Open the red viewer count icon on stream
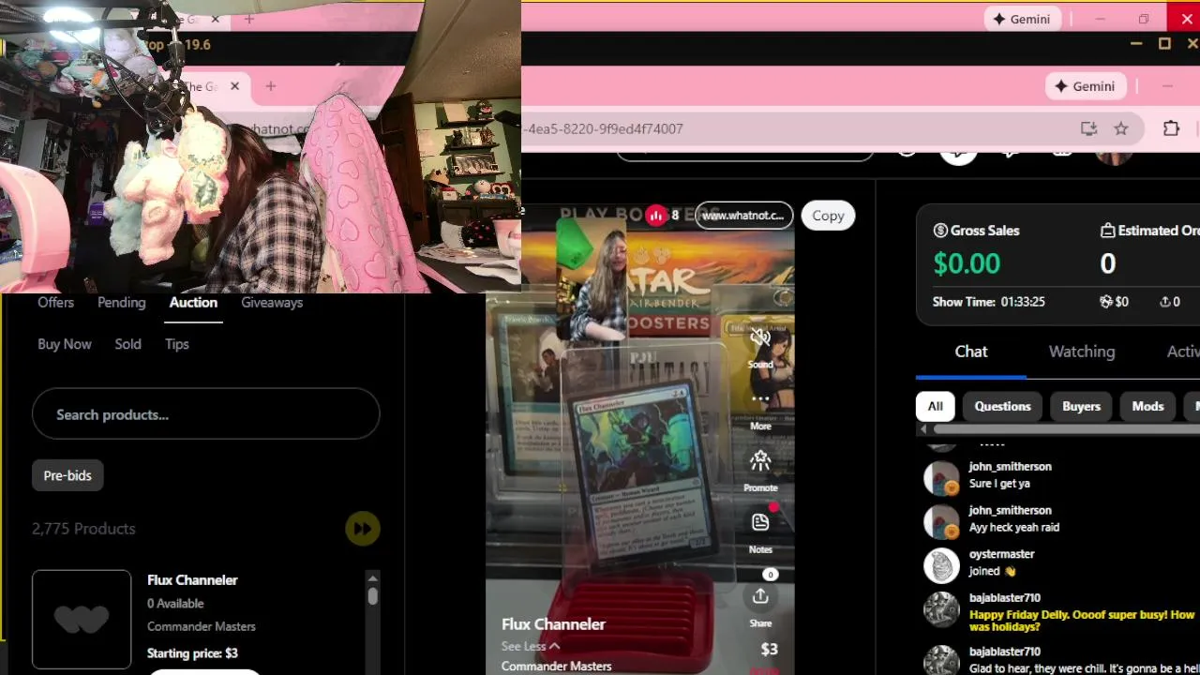The width and height of the screenshot is (1200, 675). pos(655,216)
